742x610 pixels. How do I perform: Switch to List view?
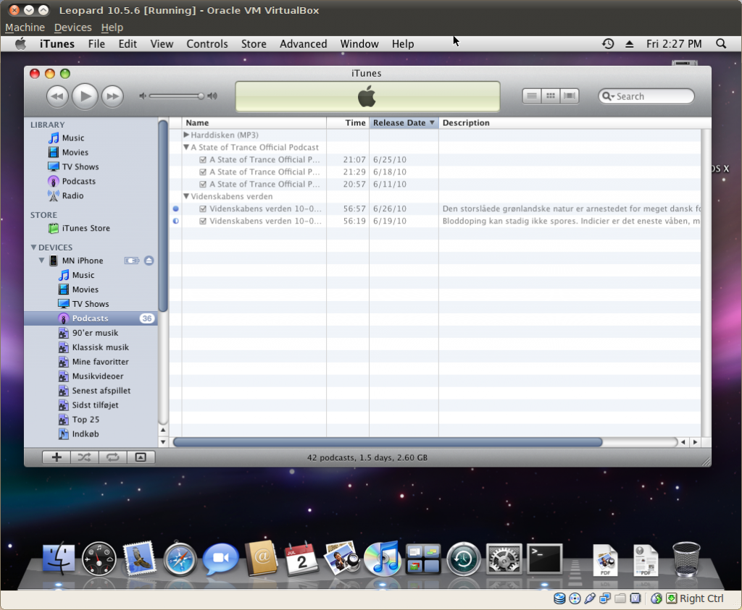tap(532, 96)
